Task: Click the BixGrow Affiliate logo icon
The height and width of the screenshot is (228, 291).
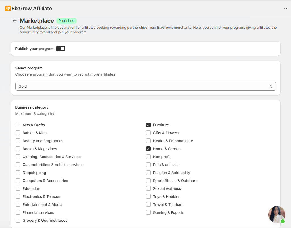Action: pyautogui.click(x=8, y=9)
